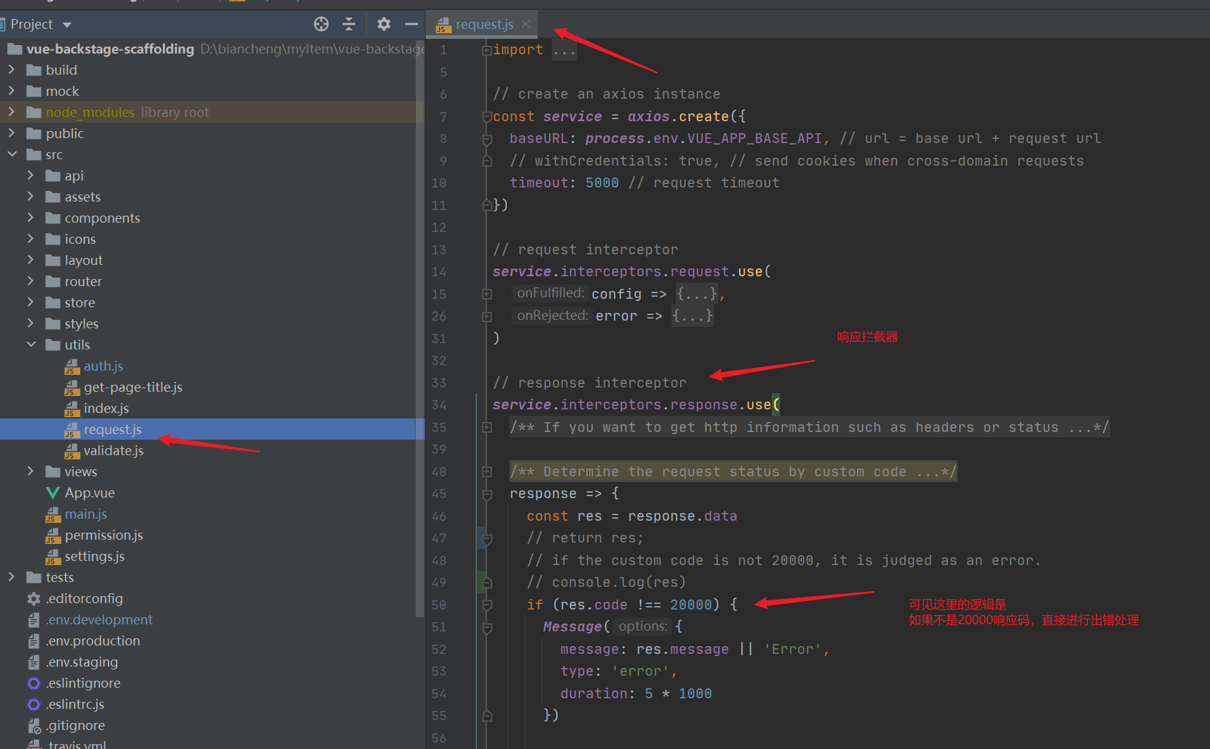The height and width of the screenshot is (749, 1210).
Task: Click folded {...} after config =>
Action: pyautogui.click(x=697, y=293)
